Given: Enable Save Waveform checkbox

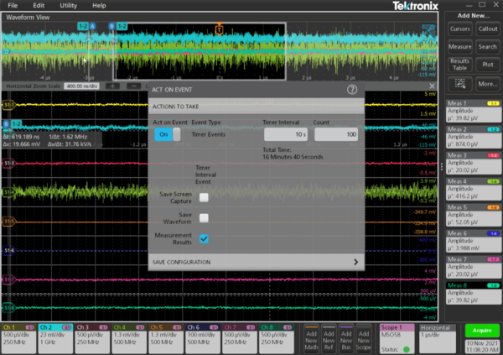Looking at the screenshot, I should point(204,217).
